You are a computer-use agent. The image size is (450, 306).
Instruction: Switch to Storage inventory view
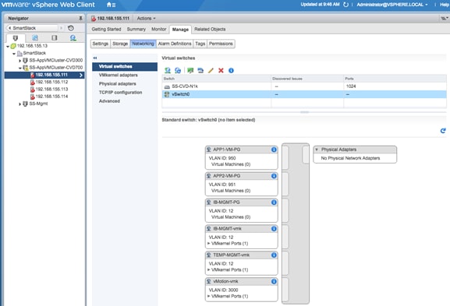(x=55, y=38)
